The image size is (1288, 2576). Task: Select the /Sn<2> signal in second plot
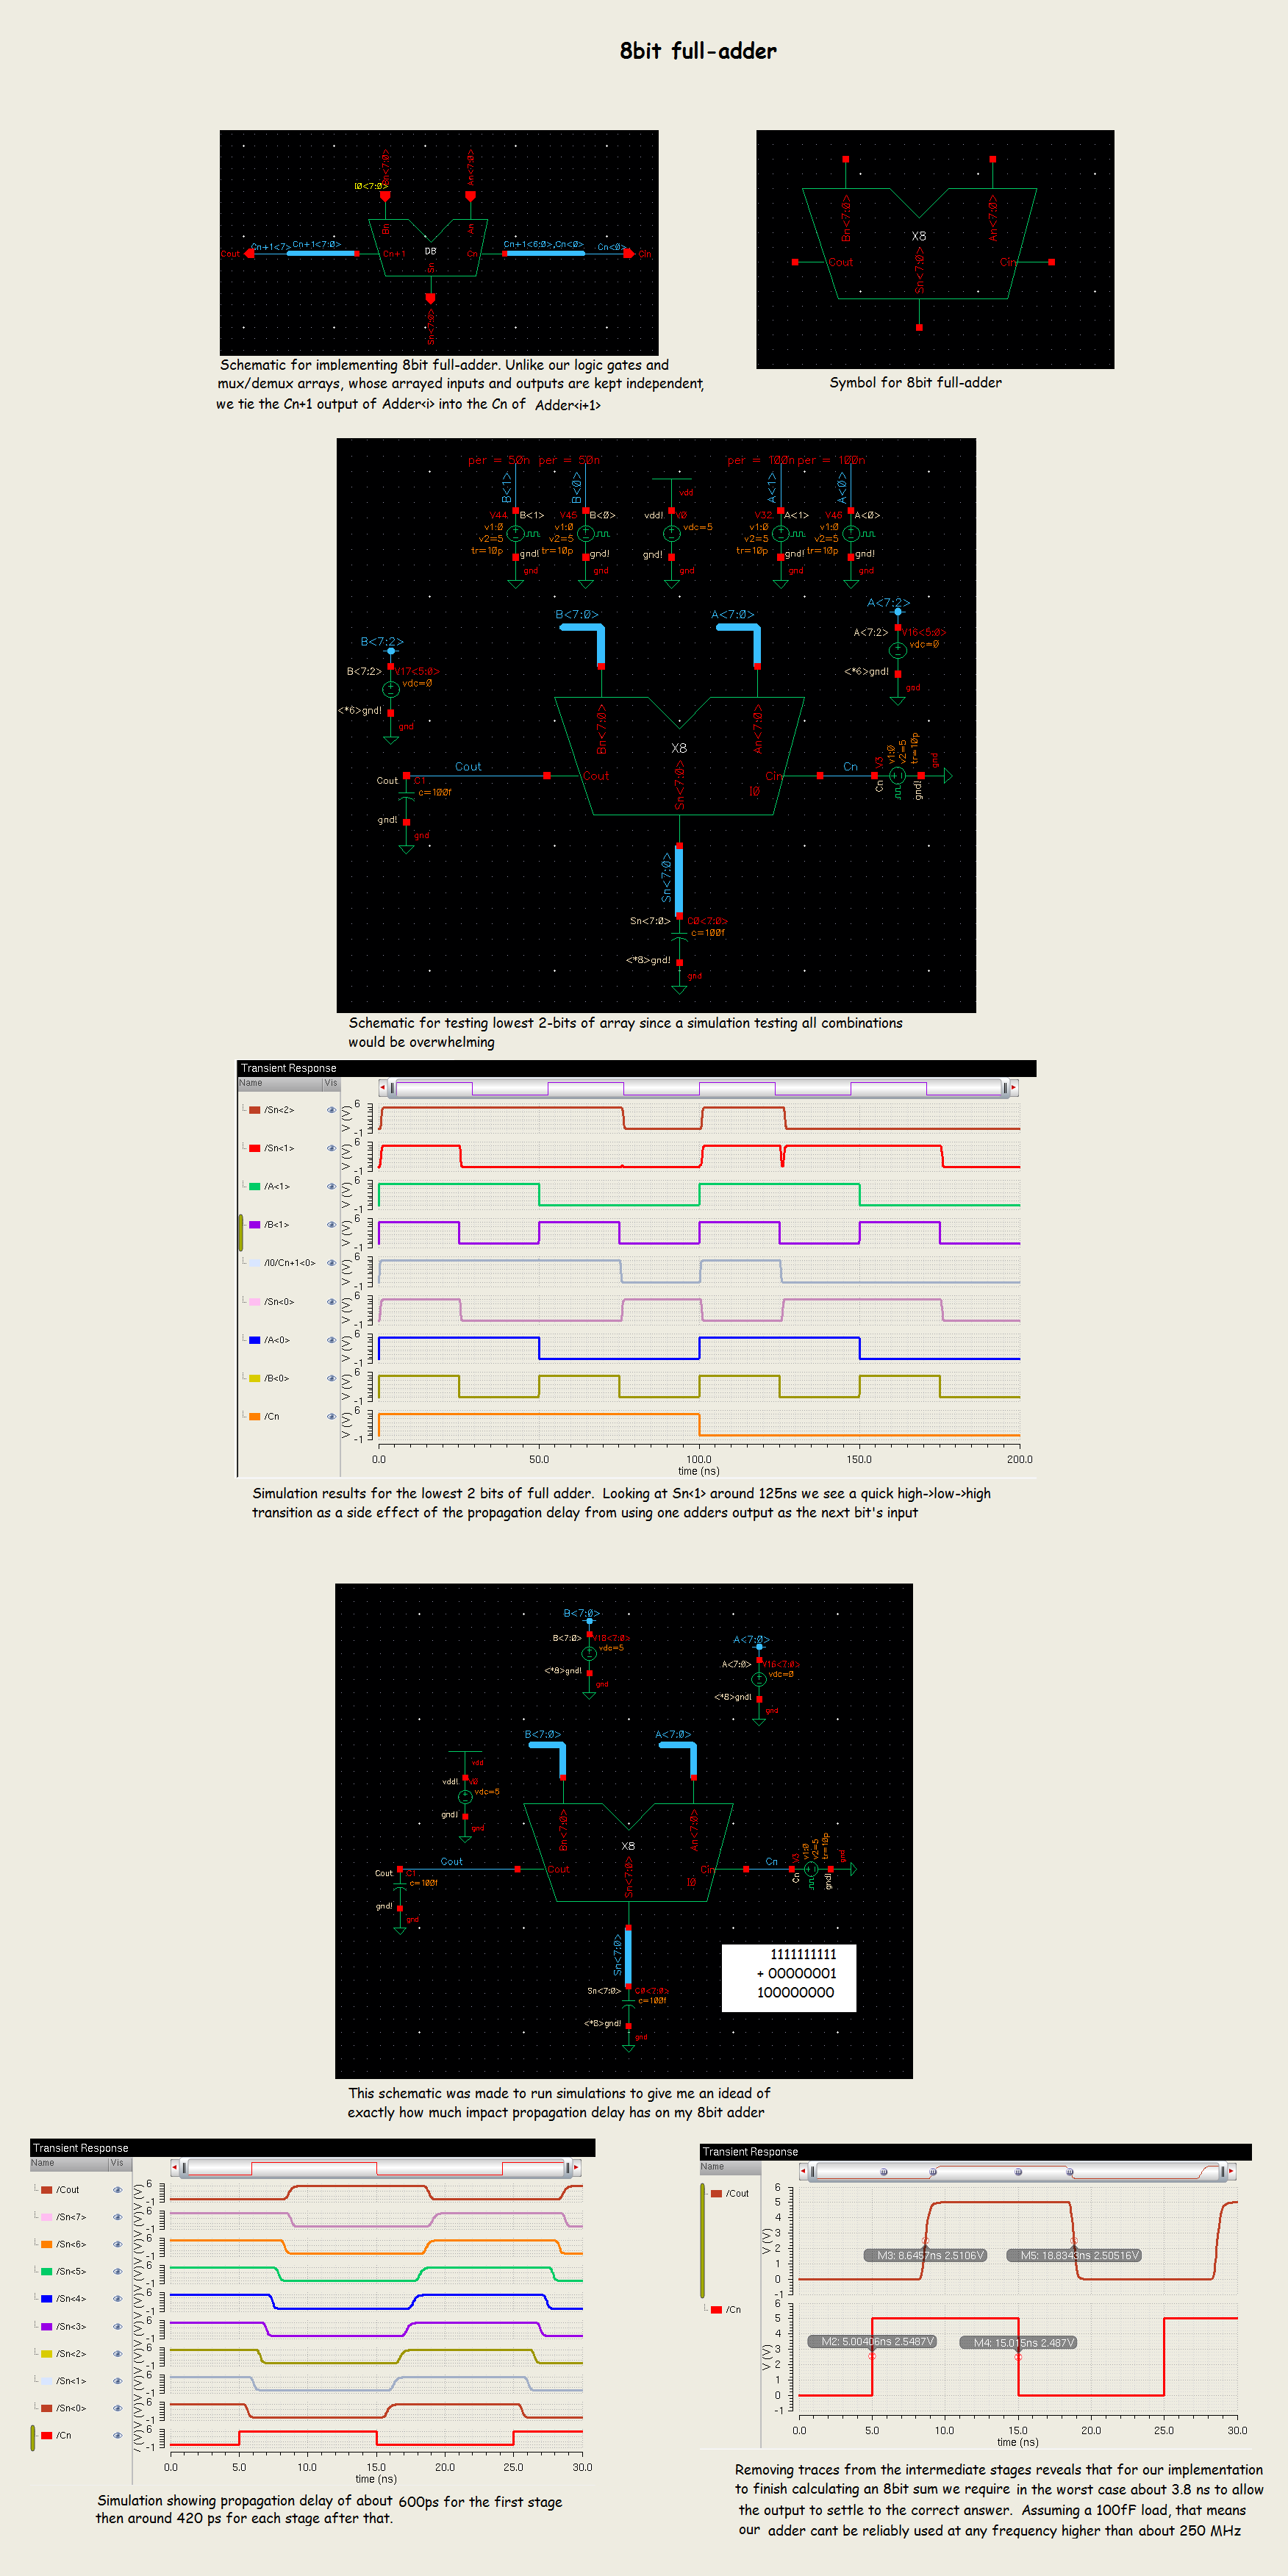pos(71,2354)
